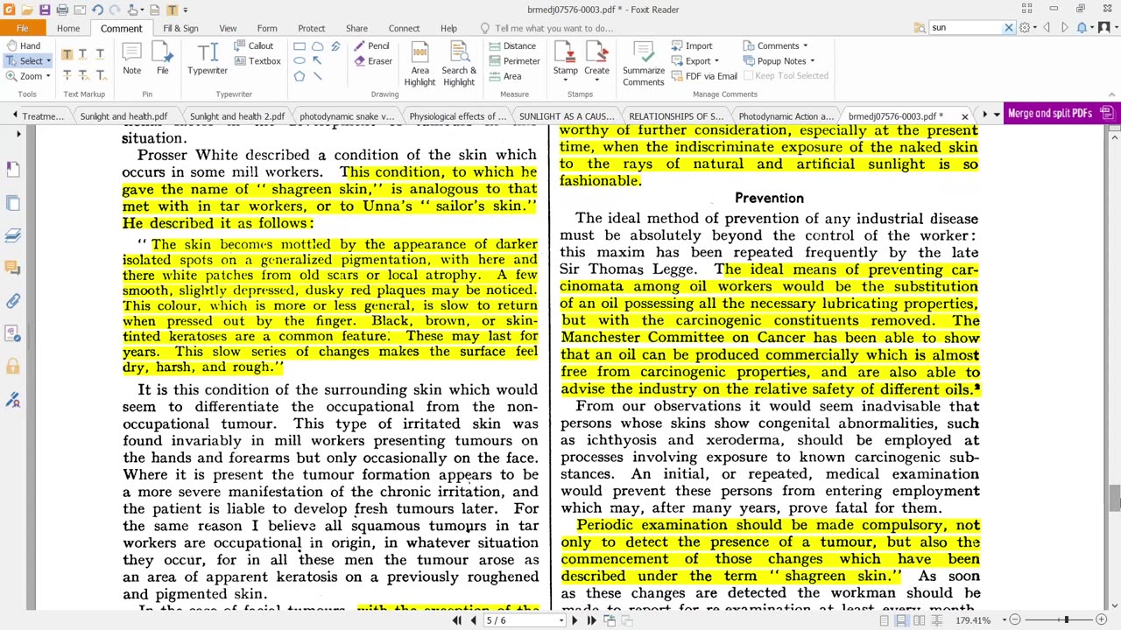Viewport: 1121px width, 630px height.
Task: Click the File attachment pin tool
Action: pos(162,59)
